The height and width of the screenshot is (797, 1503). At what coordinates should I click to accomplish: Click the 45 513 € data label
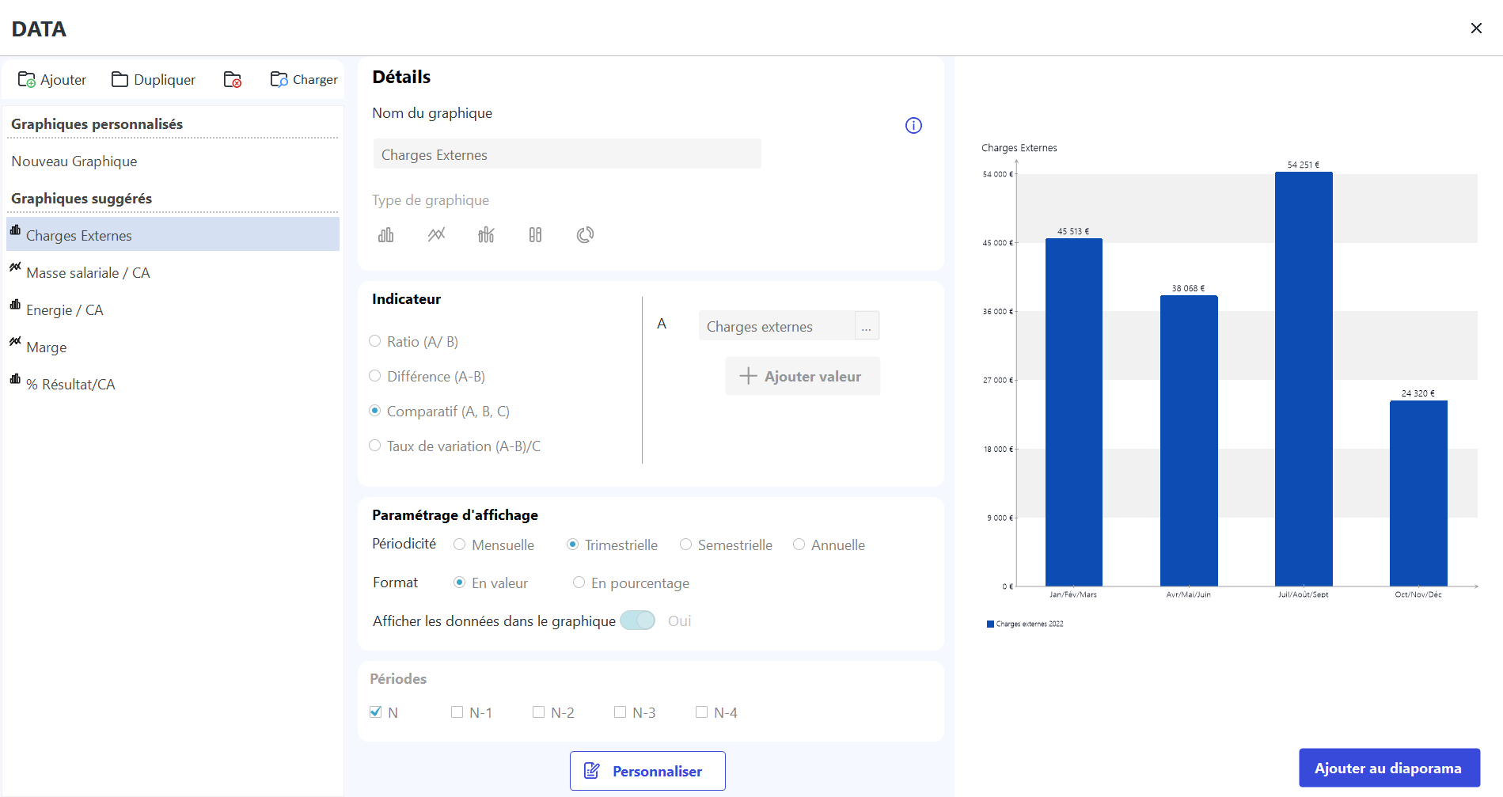pyautogui.click(x=1073, y=231)
